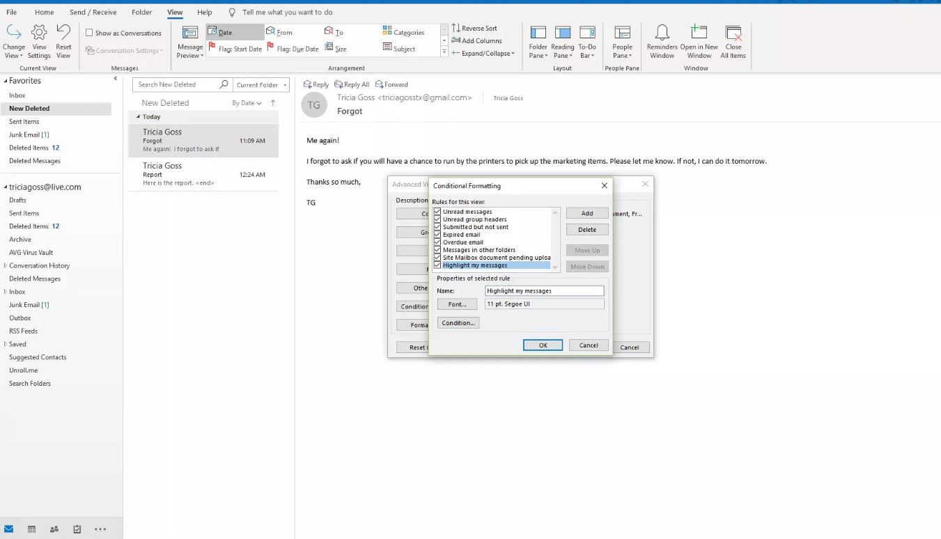The height and width of the screenshot is (539, 941).
Task: Arrange by Flag: Start Date
Action: point(235,49)
